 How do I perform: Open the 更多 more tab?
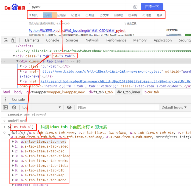(159, 15)
